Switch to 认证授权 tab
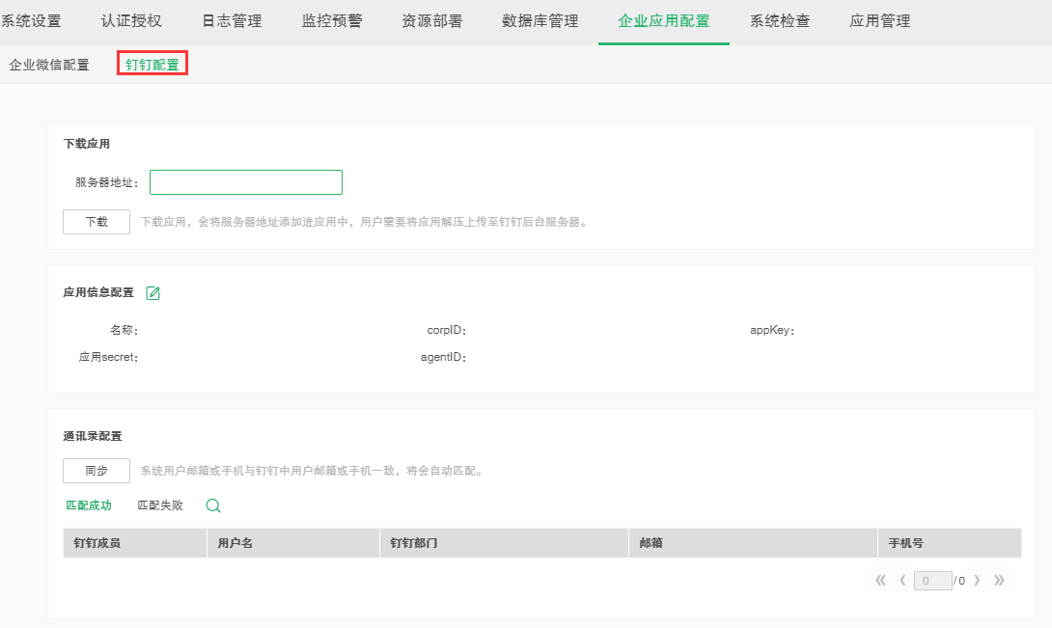 pyautogui.click(x=131, y=21)
